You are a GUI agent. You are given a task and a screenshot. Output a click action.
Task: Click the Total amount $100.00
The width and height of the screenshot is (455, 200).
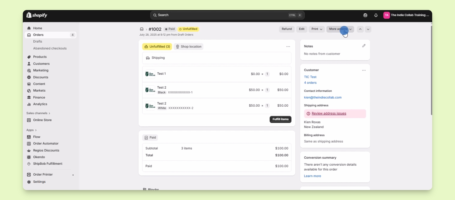282,155
